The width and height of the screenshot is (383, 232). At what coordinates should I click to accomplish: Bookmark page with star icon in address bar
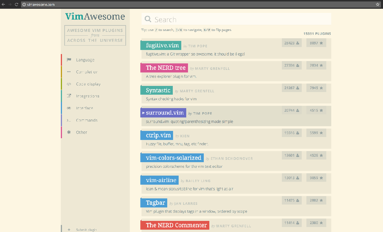coord(378,4)
